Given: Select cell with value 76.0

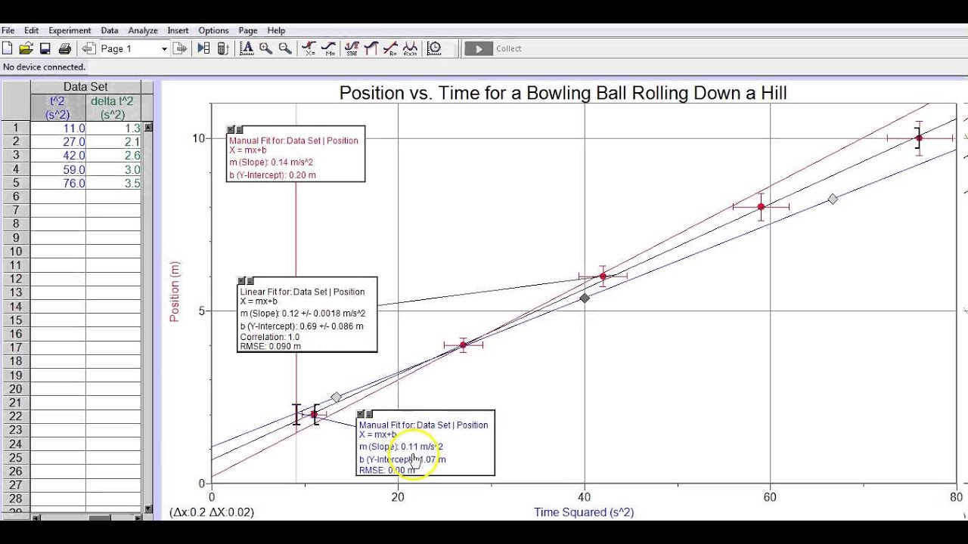Looking at the screenshot, I should coord(58,183).
